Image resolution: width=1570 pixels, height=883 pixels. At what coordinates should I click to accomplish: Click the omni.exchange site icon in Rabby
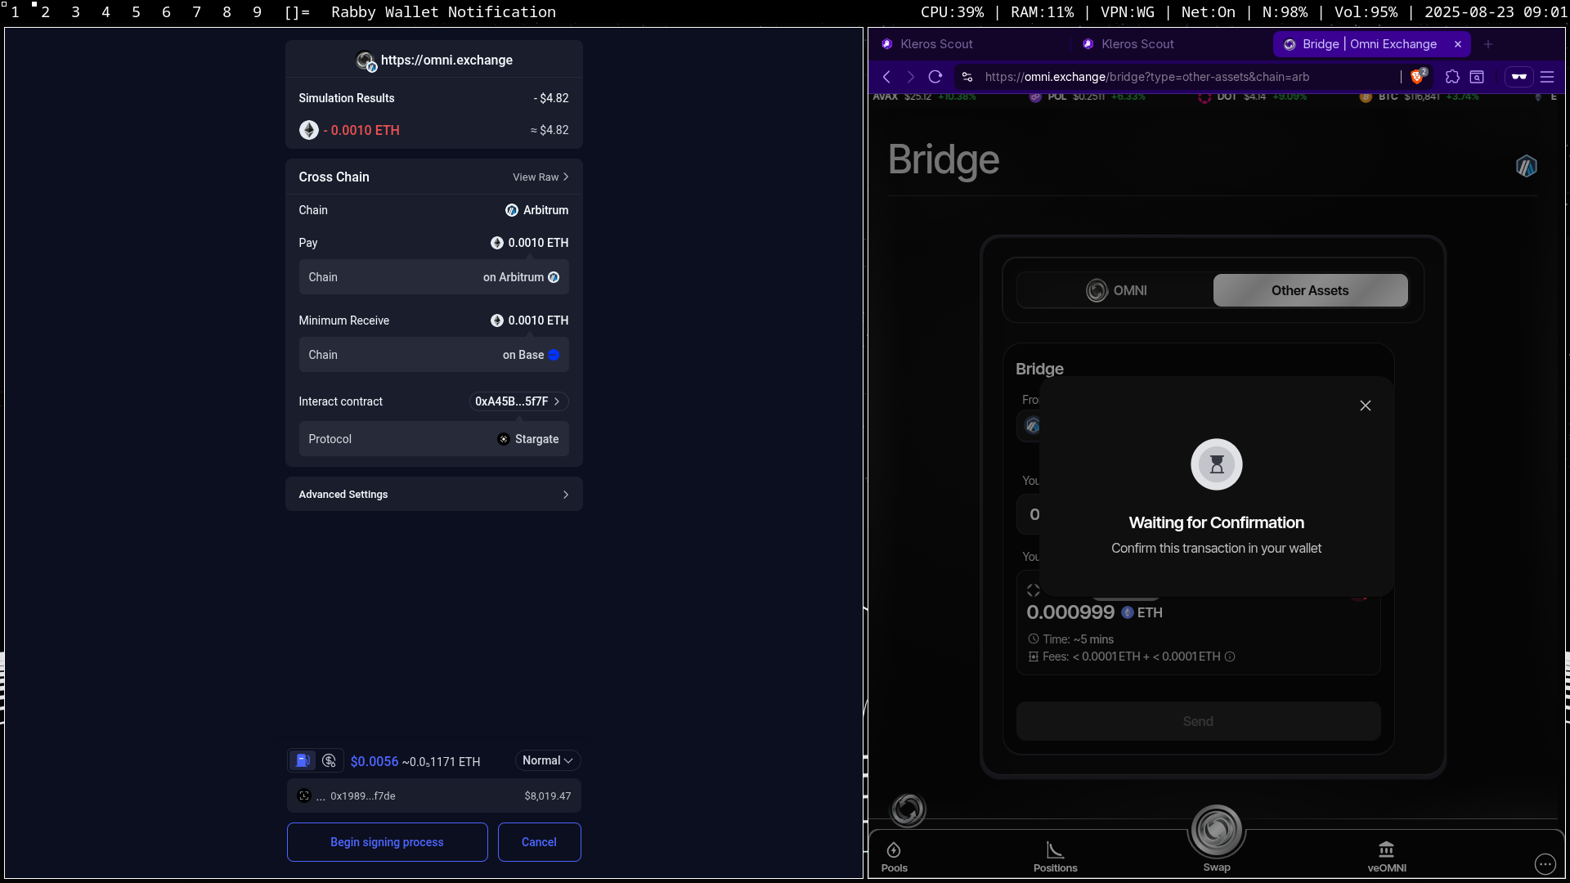pos(366,61)
